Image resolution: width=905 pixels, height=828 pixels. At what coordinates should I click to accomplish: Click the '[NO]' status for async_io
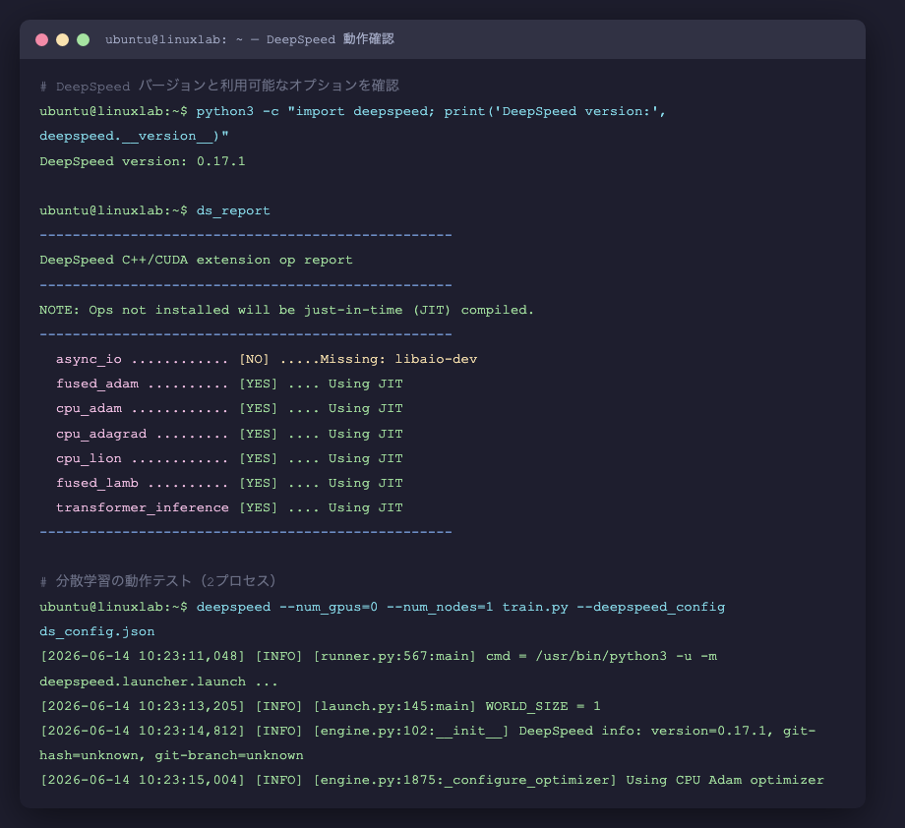coord(254,360)
